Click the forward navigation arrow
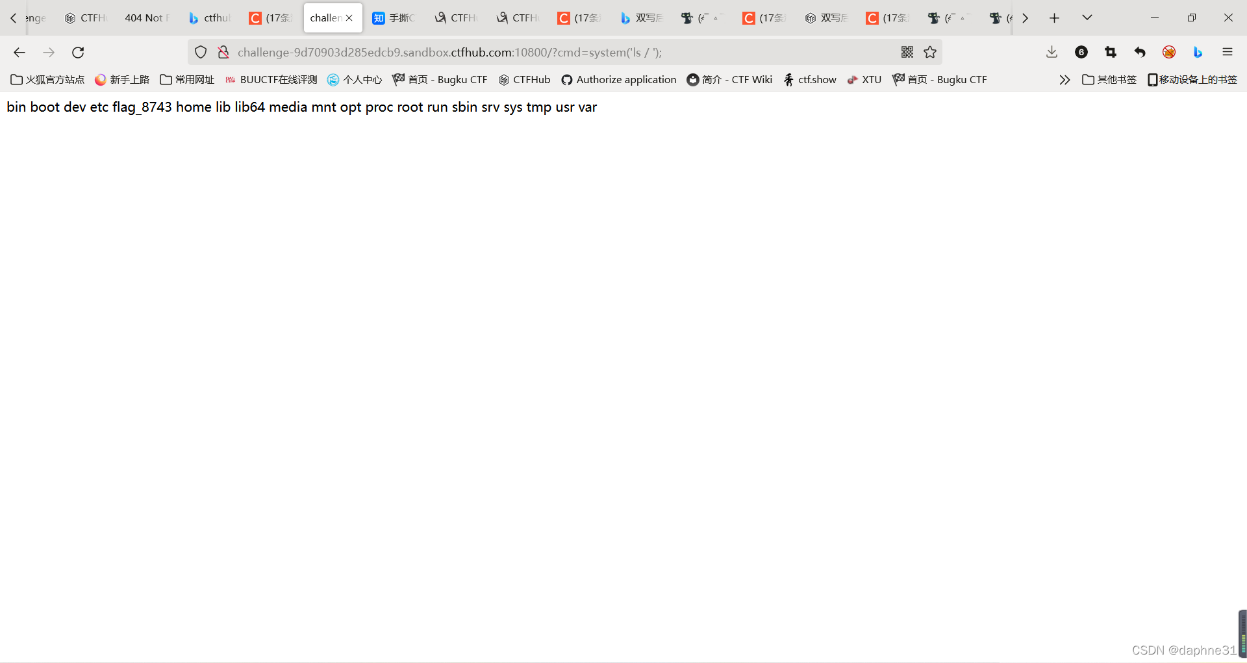Screen dimensions: 1247x663 (49, 53)
